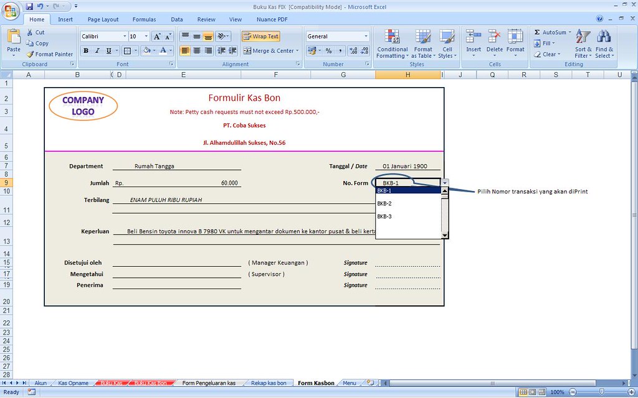Toggle Center alignment
The width and height of the screenshot is (638, 398).
pos(197,51)
